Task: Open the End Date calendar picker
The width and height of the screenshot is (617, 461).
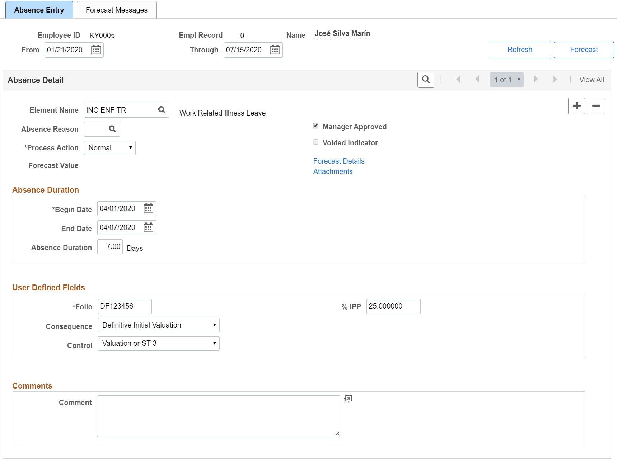Action: [149, 227]
